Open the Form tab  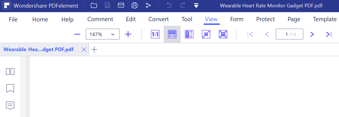pyautogui.click(x=237, y=19)
